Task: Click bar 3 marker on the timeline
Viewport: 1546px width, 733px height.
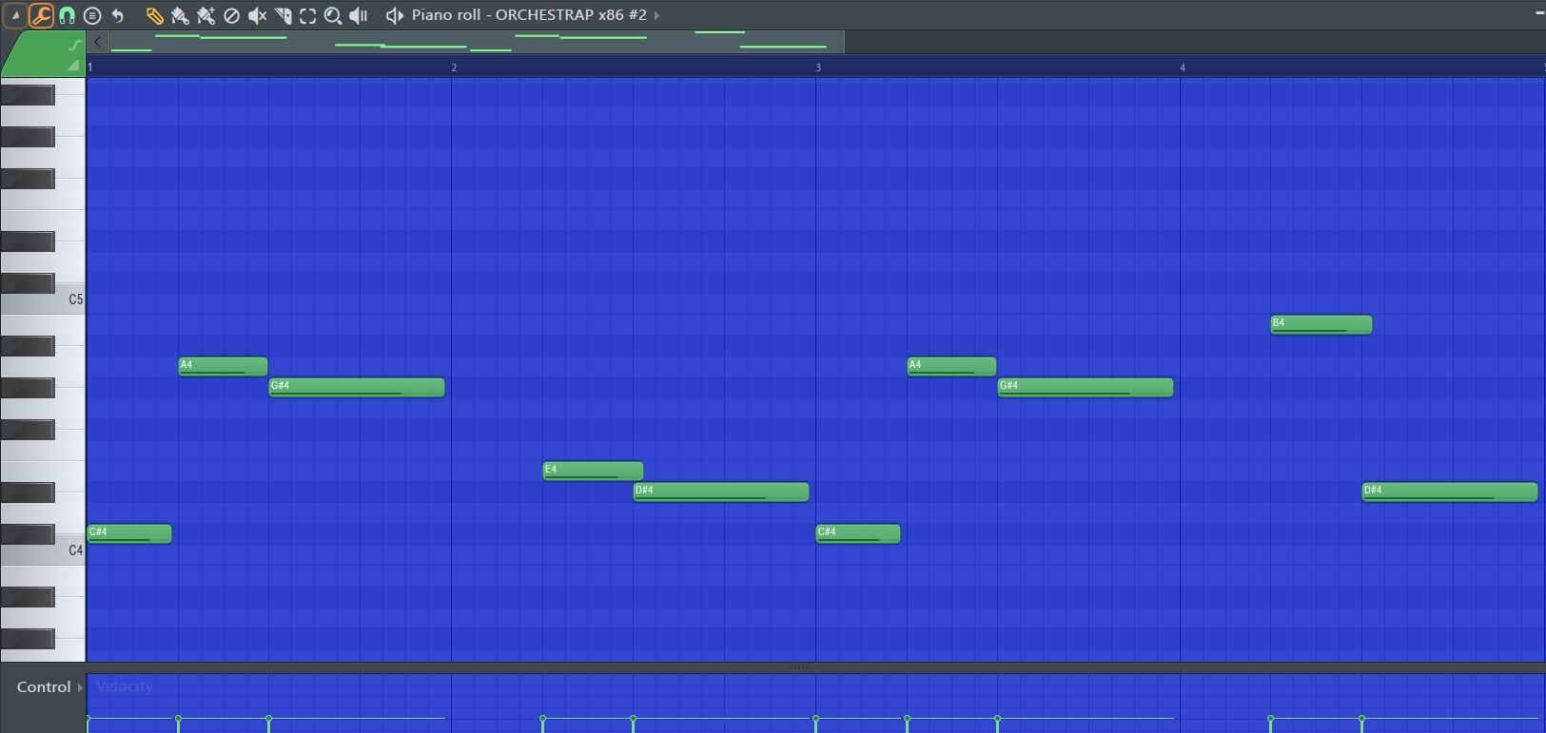Action: [818, 68]
